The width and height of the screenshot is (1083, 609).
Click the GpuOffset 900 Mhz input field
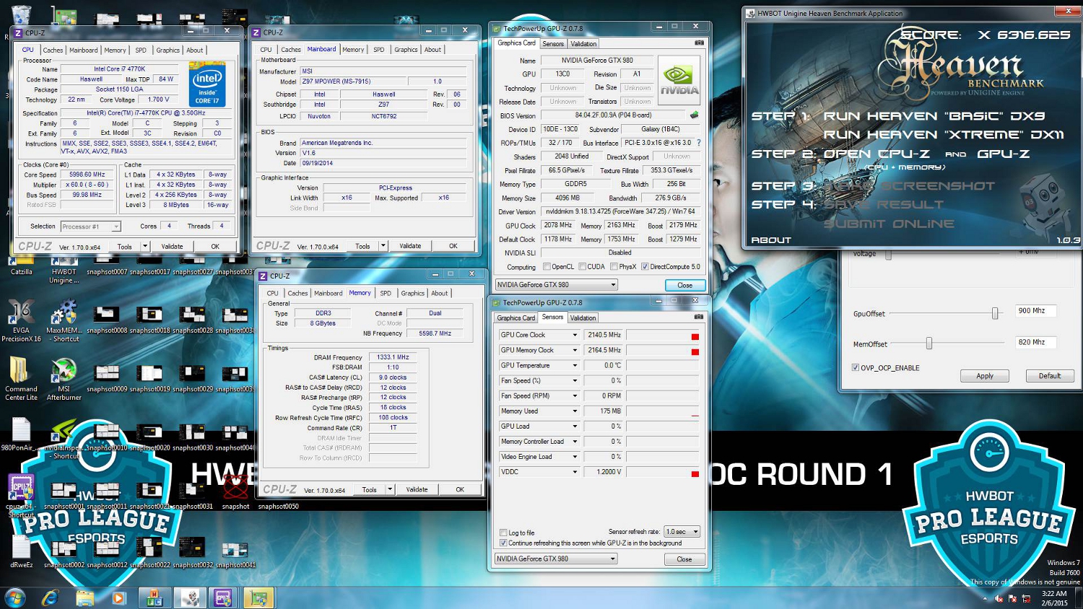(x=1035, y=311)
